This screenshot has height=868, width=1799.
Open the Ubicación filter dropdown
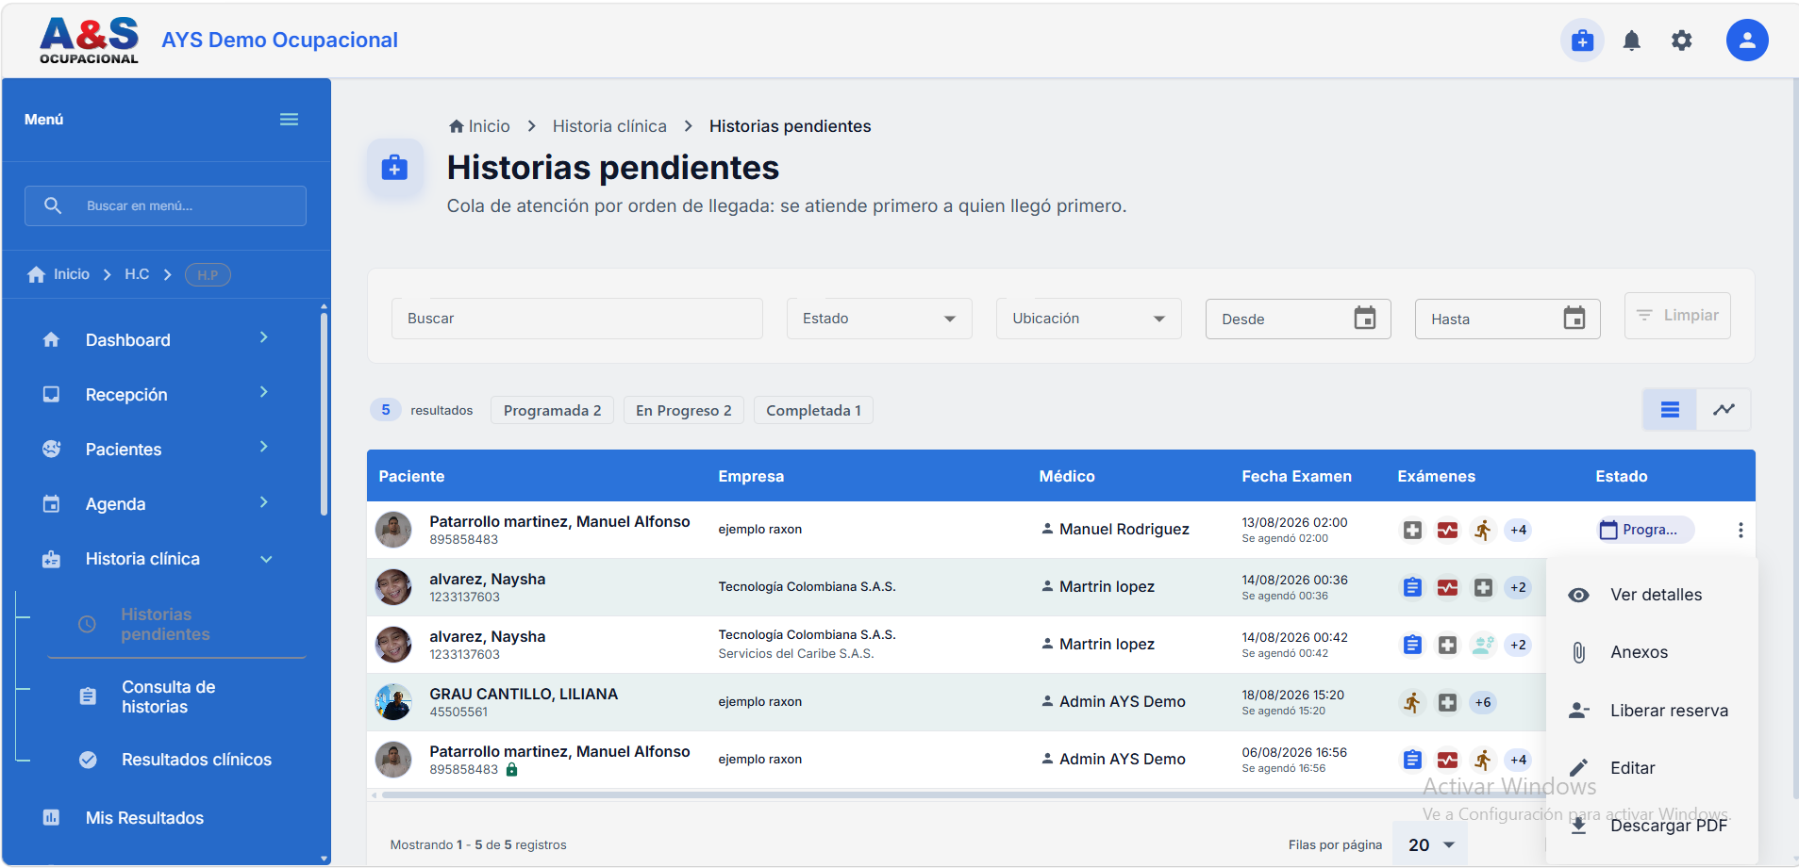(x=1089, y=319)
